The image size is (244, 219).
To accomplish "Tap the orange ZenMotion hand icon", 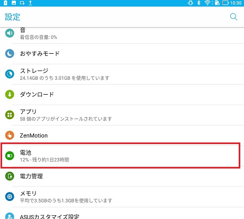I will click(10, 136).
